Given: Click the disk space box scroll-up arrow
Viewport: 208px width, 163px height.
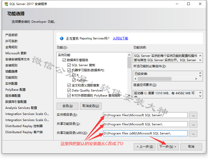Looking at the screenshot, I should pyautogui.click(x=200, y=92).
